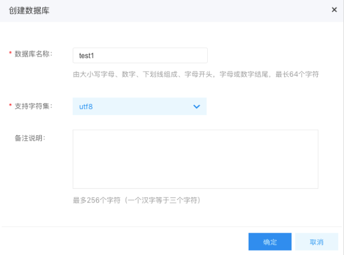Focus the 备注说明 text area
The width and height of the screenshot is (344, 255).
click(195, 159)
